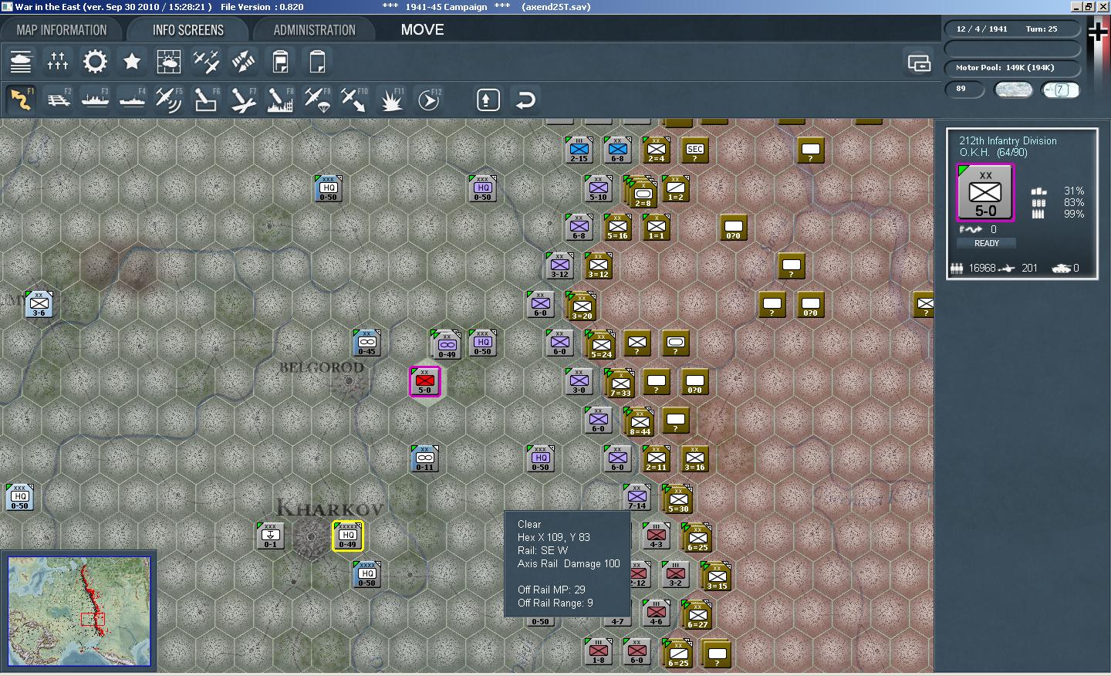
Task: Select the red 1-8 unit at bottom
Action: click(x=598, y=651)
